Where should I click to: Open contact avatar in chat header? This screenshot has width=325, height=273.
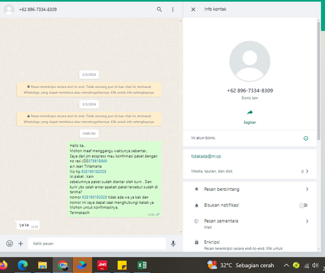pyautogui.click(x=9, y=9)
